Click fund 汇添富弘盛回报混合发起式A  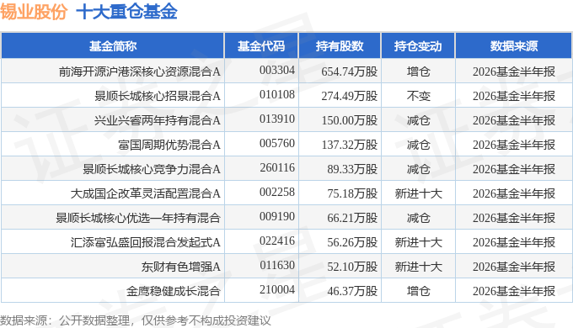146,242
